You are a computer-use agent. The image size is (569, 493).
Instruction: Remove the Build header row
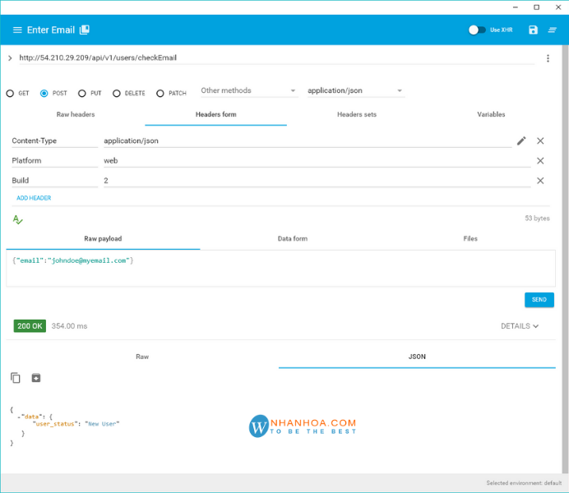540,181
